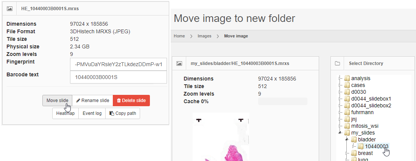The height and width of the screenshot is (161, 416).
Task: Select d0044_slidebox1 folder icon
Action: pos(347,99)
